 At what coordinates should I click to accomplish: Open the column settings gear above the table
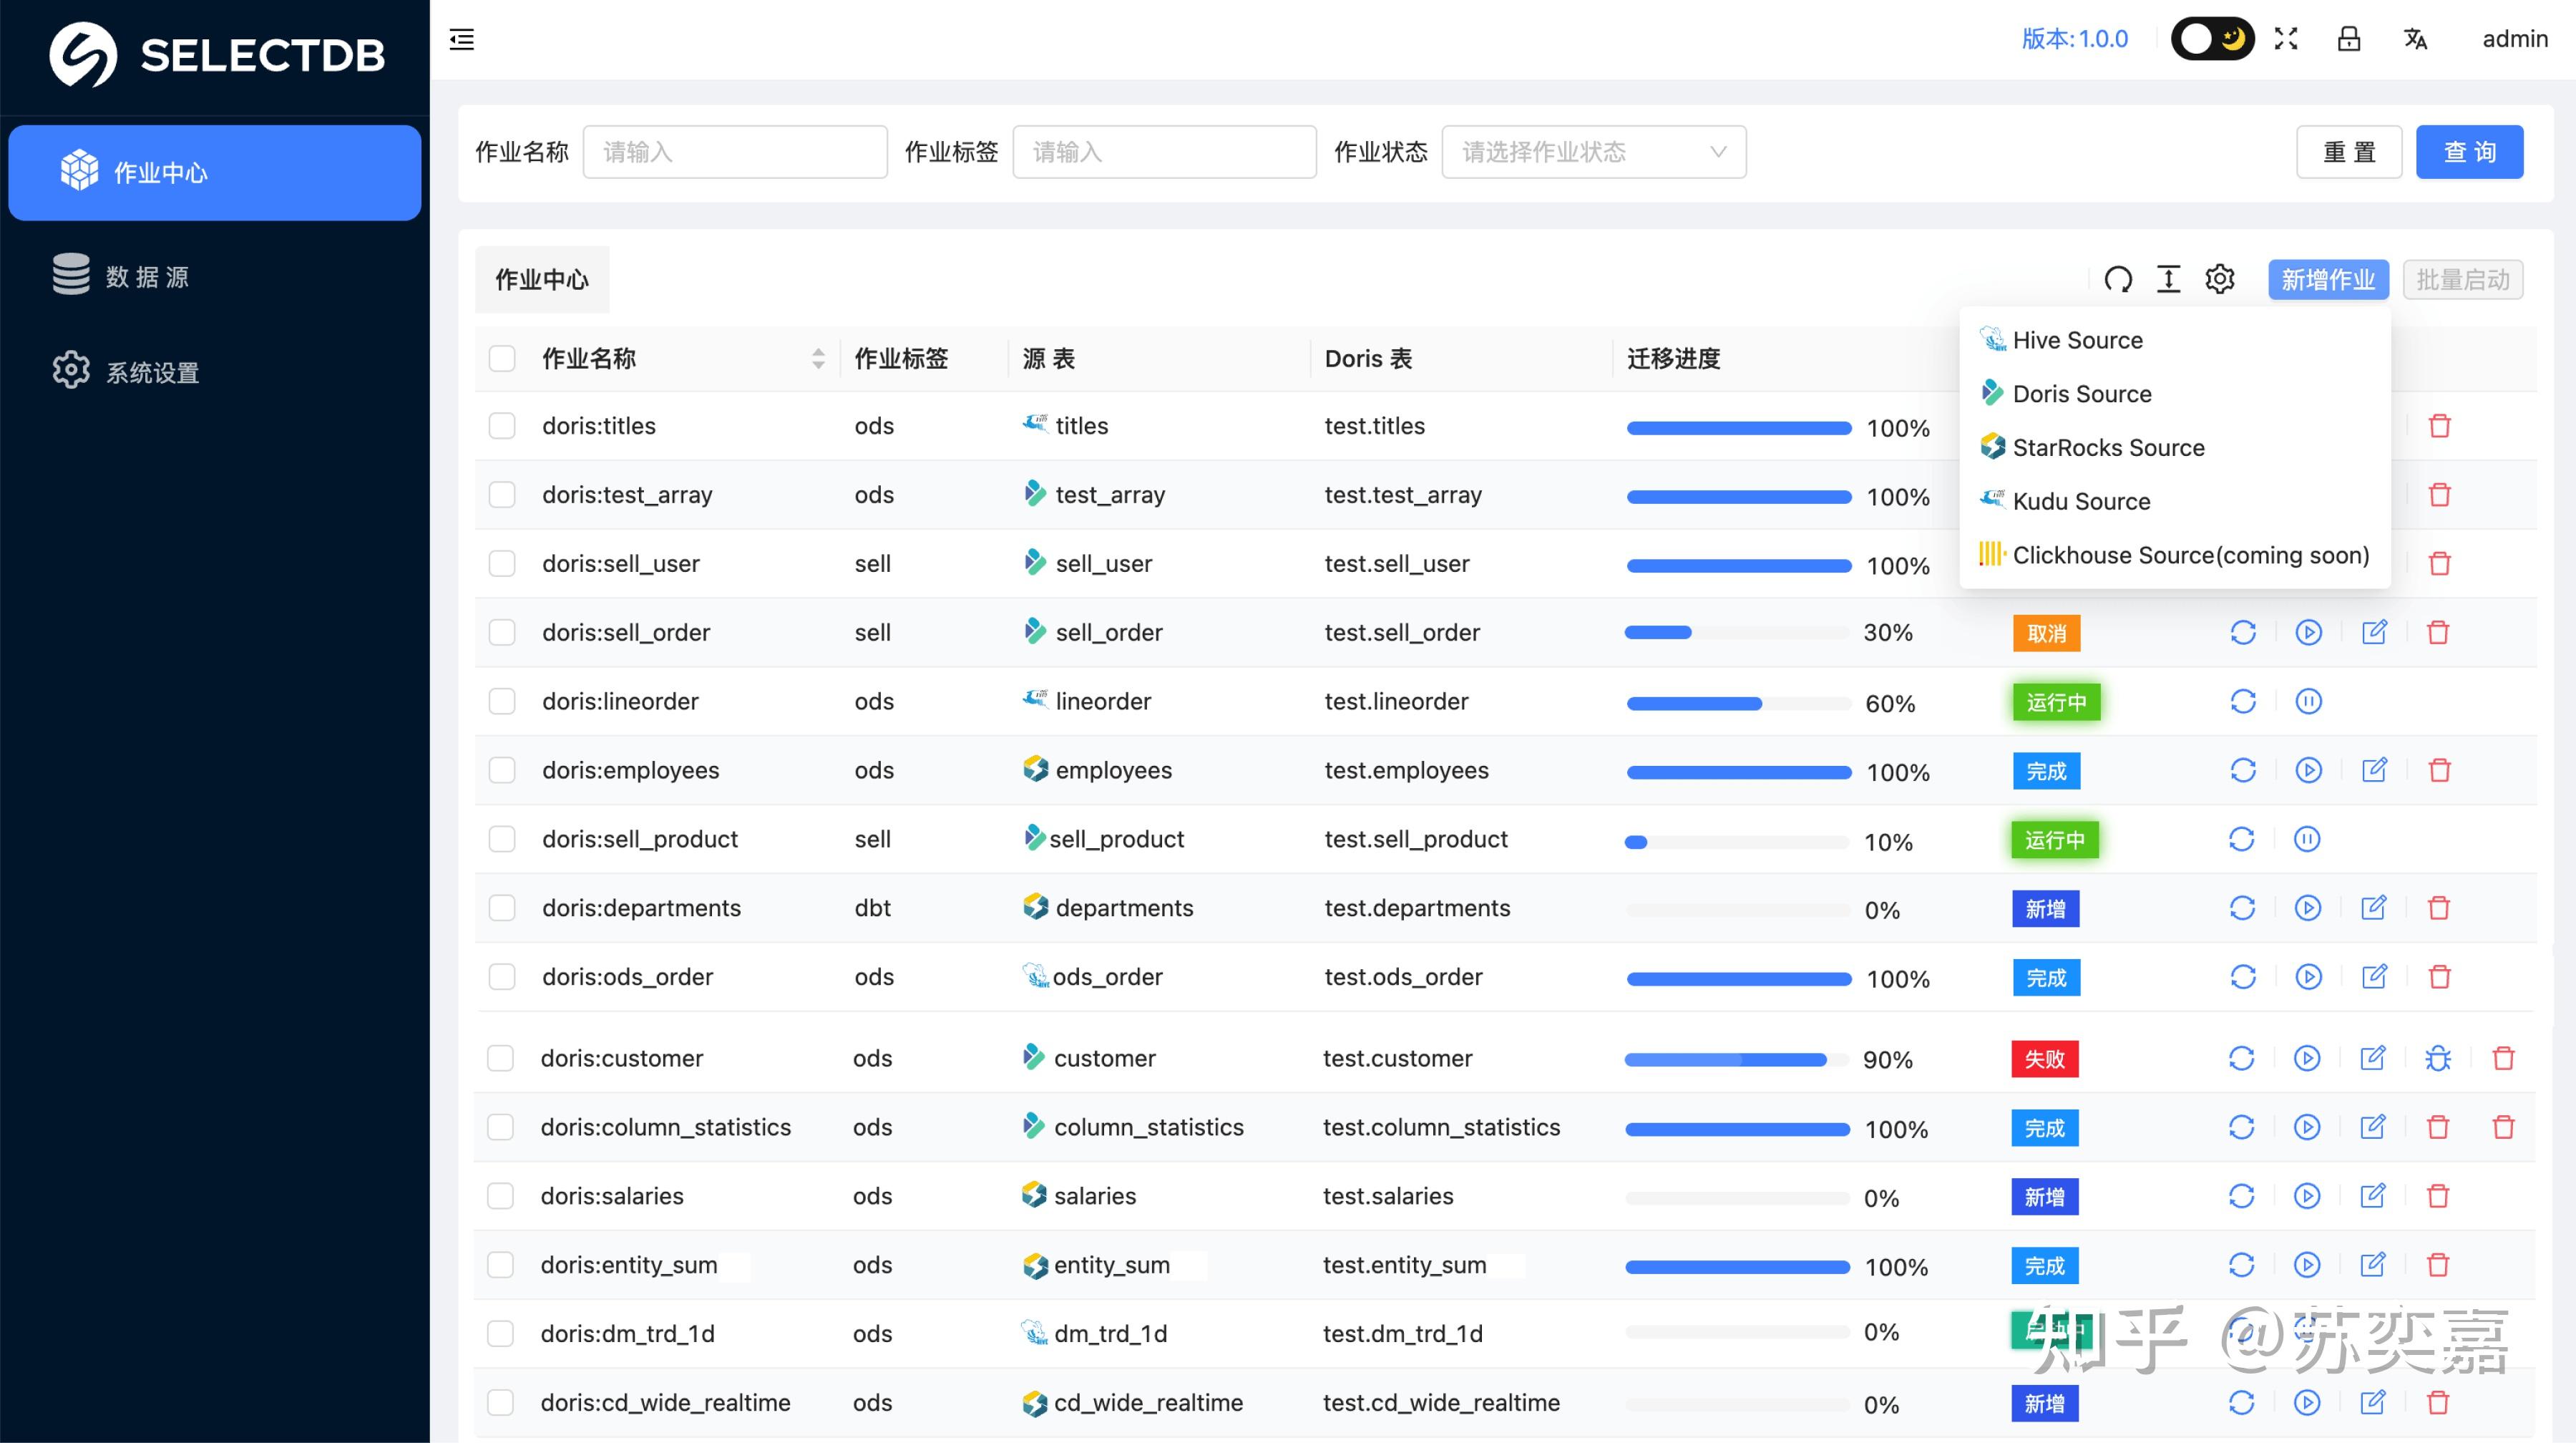(x=2220, y=280)
